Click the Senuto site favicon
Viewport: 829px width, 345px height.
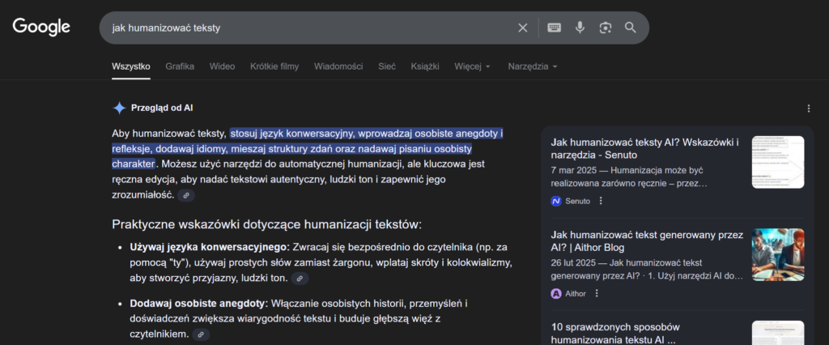click(x=556, y=201)
